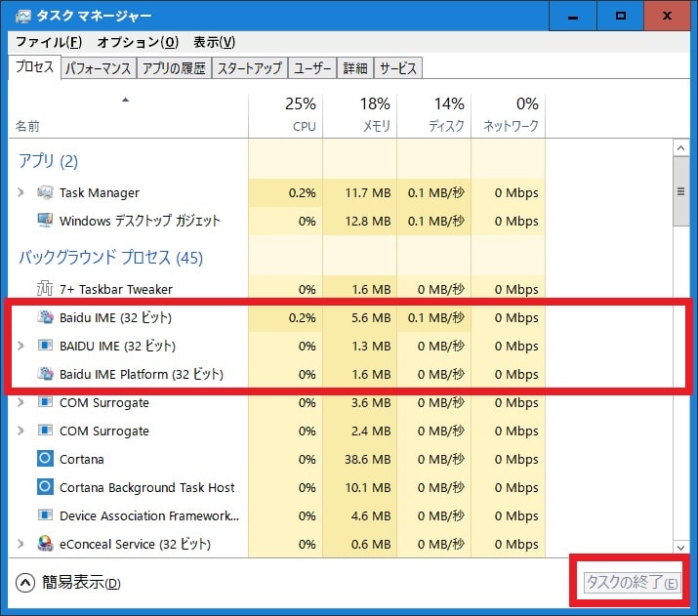The height and width of the screenshot is (616, 698).
Task: Select the Windows デスクトップ ガジェット row name
Action: (140, 221)
